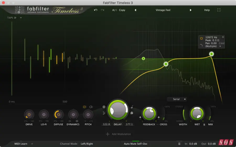Toggle the DIFFUSE power button
Screen dimensions: 236x147
coord(58,115)
